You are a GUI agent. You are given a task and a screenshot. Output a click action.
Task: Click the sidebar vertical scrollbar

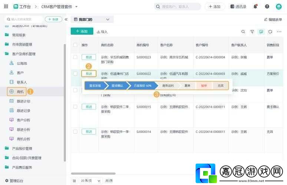(x=65, y=102)
